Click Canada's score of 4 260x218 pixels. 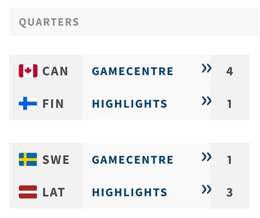(x=229, y=71)
